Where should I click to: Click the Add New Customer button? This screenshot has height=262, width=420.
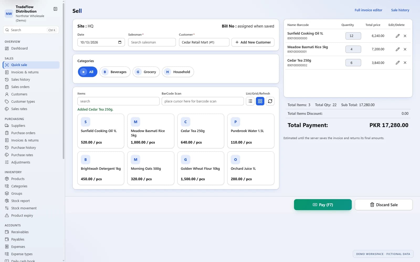click(x=253, y=42)
